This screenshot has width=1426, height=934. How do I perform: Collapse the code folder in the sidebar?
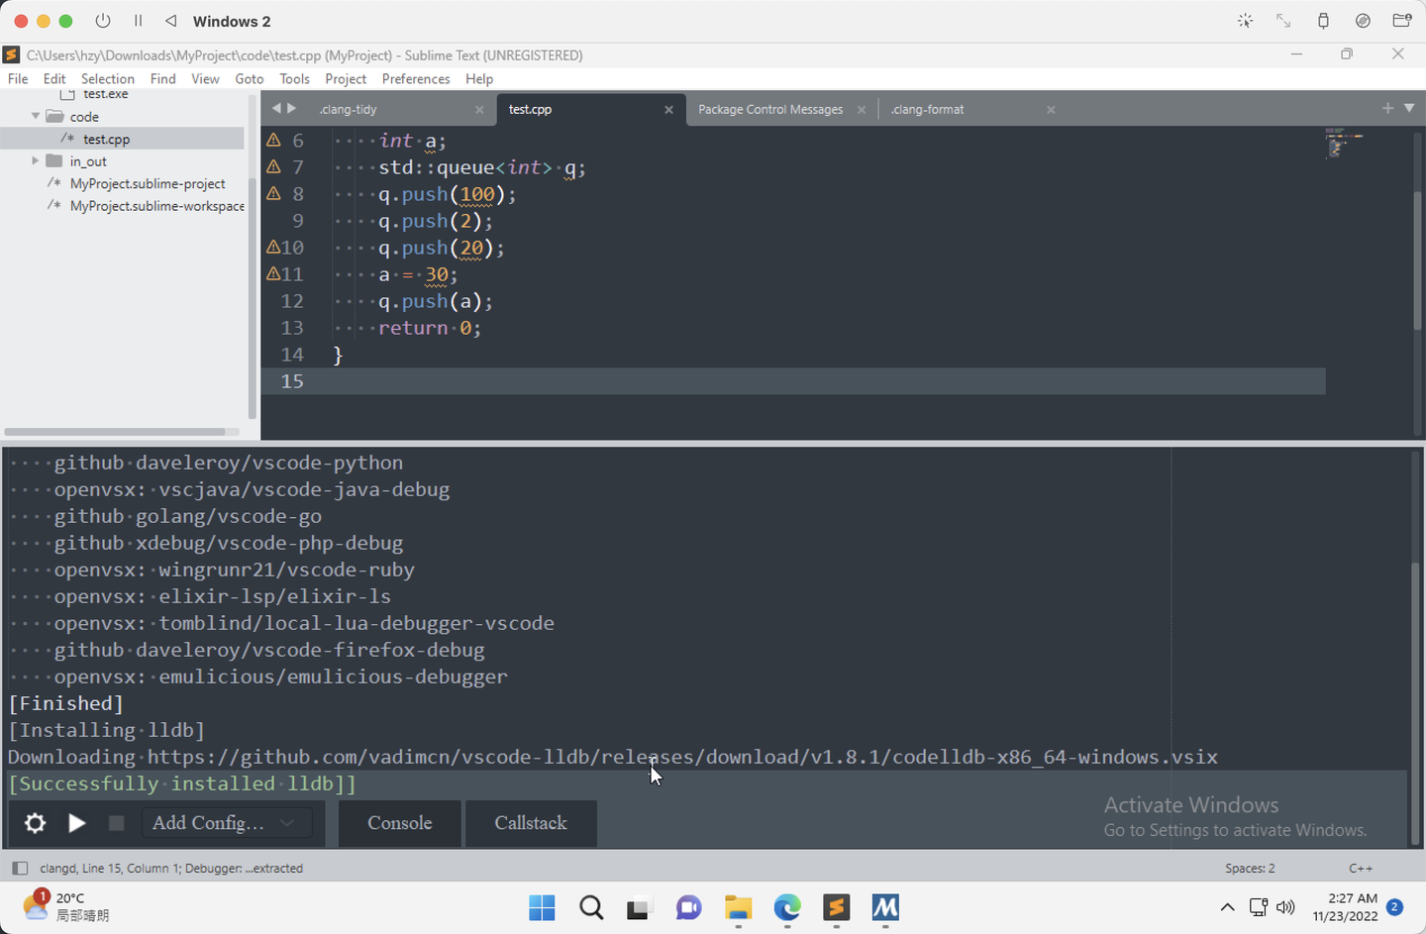(x=36, y=116)
